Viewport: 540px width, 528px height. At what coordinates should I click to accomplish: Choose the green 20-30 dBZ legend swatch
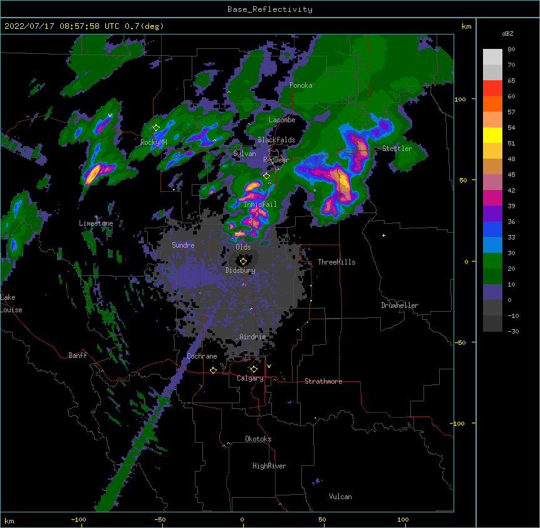click(x=492, y=261)
